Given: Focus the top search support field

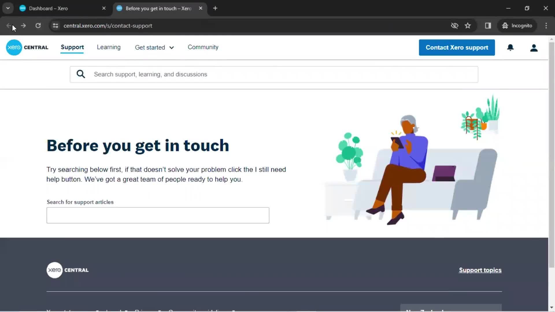Looking at the screenshot, I should pos(274,75).
